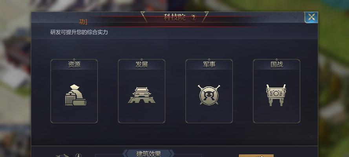Click the empty area below the 资源 icon
This screenshot has width=349, height=157.
coord(74,115)
